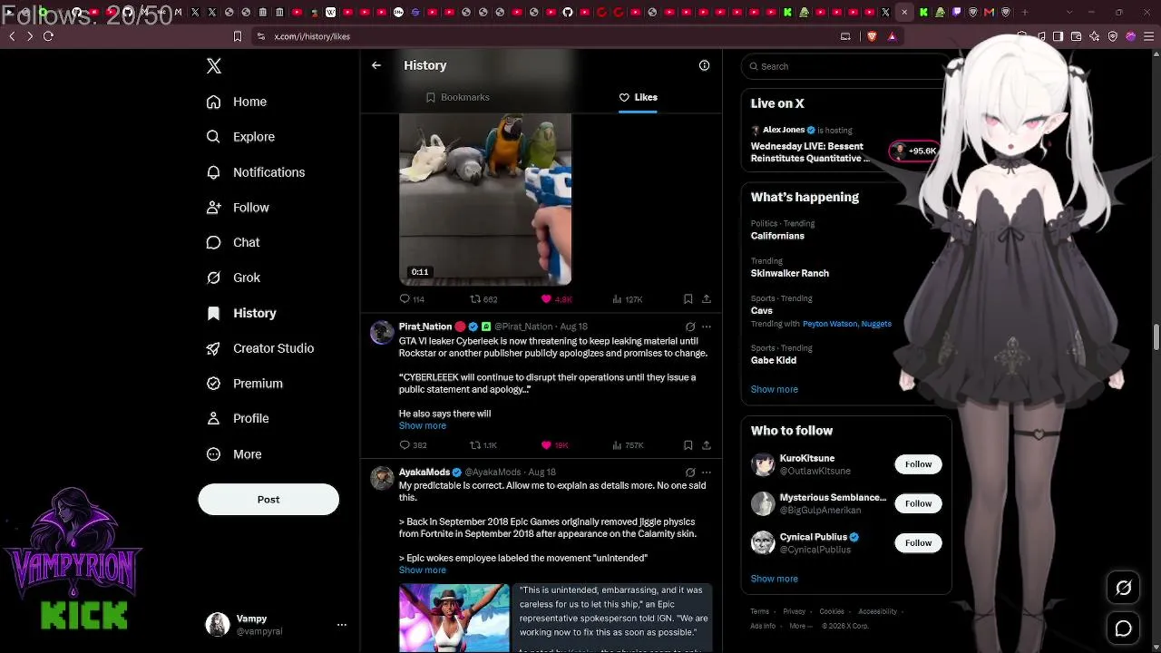Open Creator Studio from the sidebar
The width and height of the screenshot is (1161, 653).
point(260,348)
